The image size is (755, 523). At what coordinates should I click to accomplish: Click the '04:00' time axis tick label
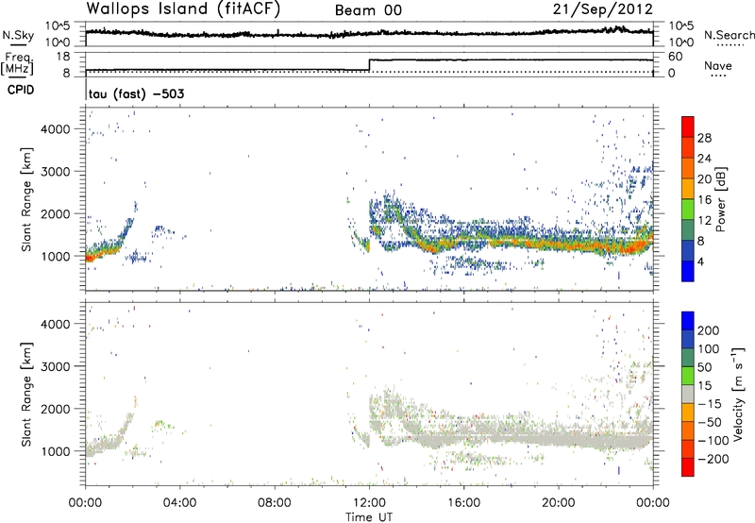180,503
